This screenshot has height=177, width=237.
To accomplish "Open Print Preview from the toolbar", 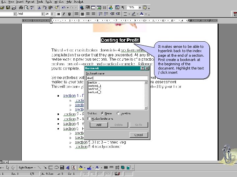I will tap(27, 8).
